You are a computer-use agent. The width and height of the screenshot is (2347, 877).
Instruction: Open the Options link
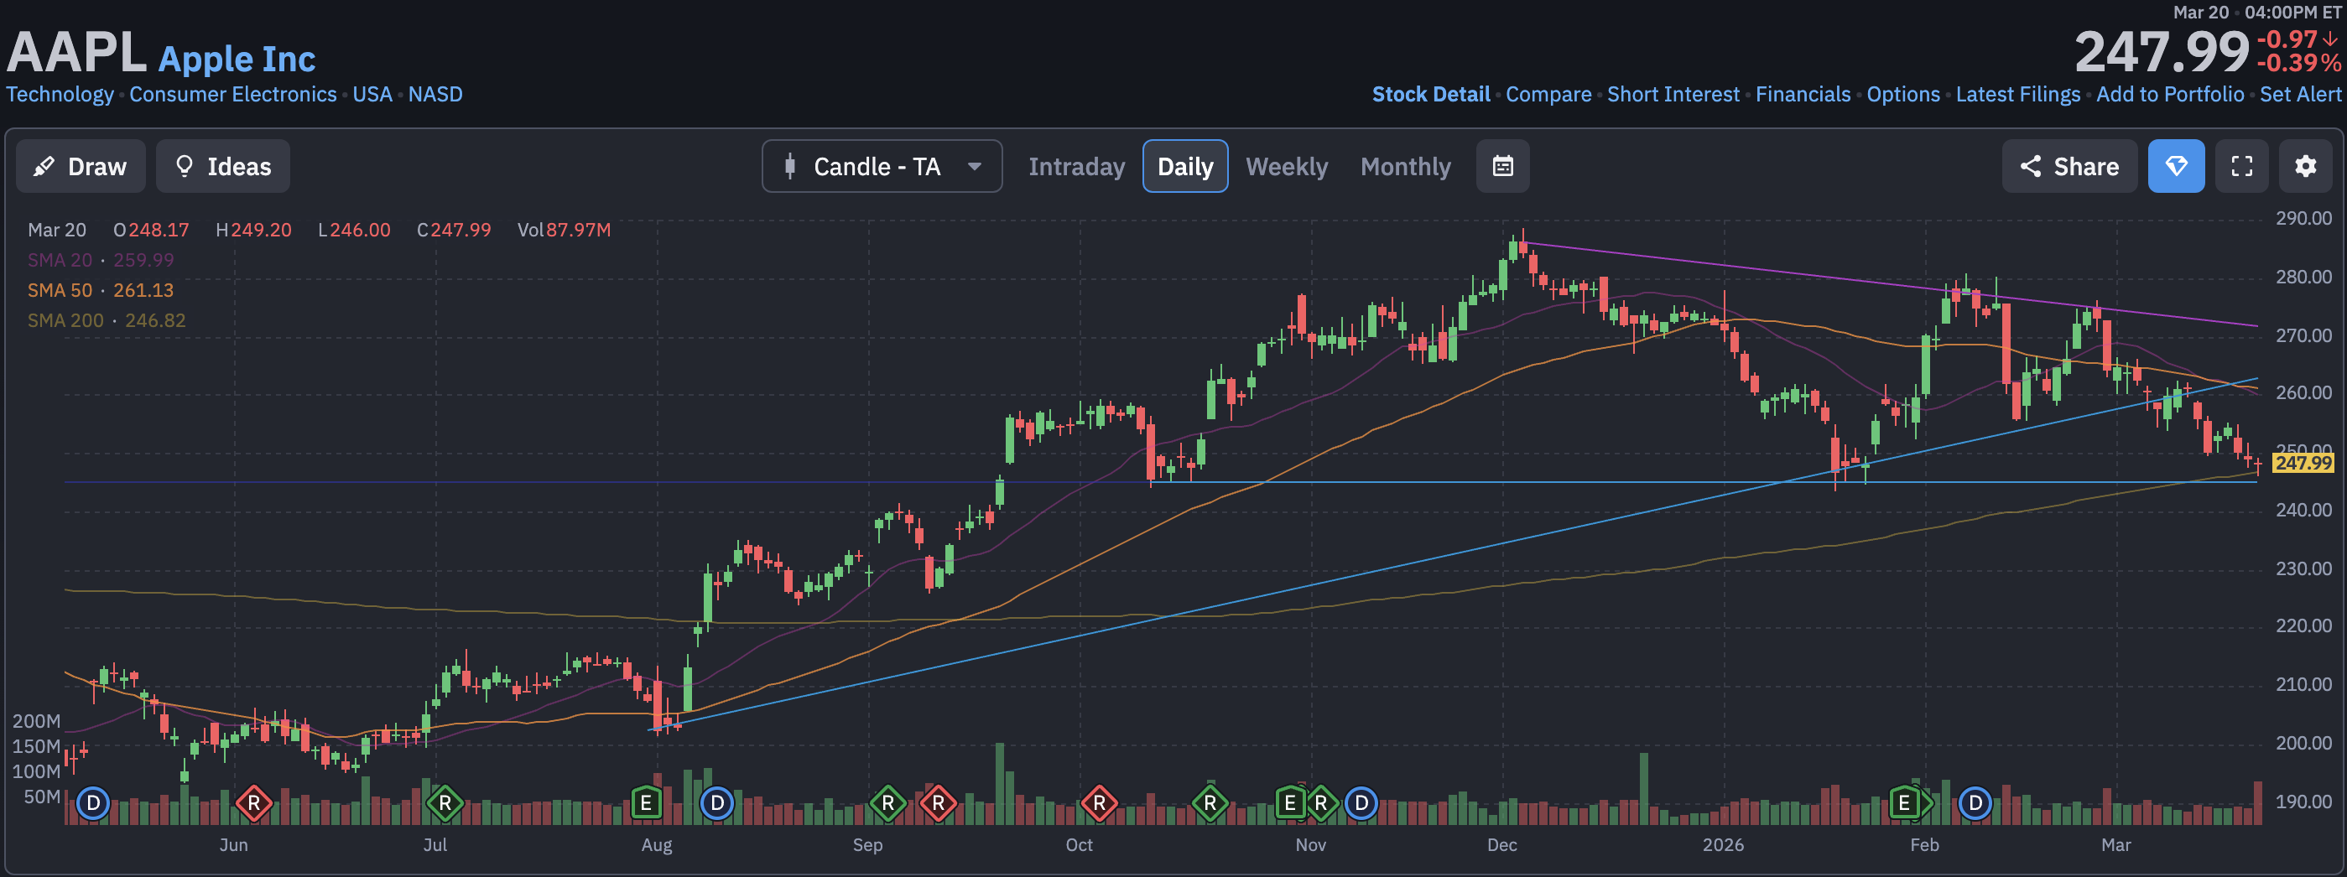click(1902, 94)
